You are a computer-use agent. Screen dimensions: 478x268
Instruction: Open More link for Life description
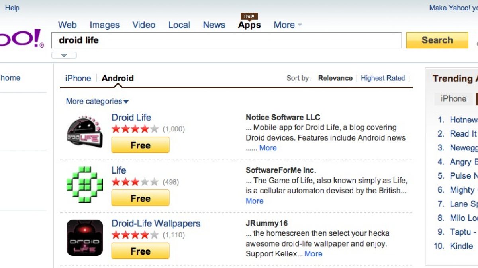point(255,201)
